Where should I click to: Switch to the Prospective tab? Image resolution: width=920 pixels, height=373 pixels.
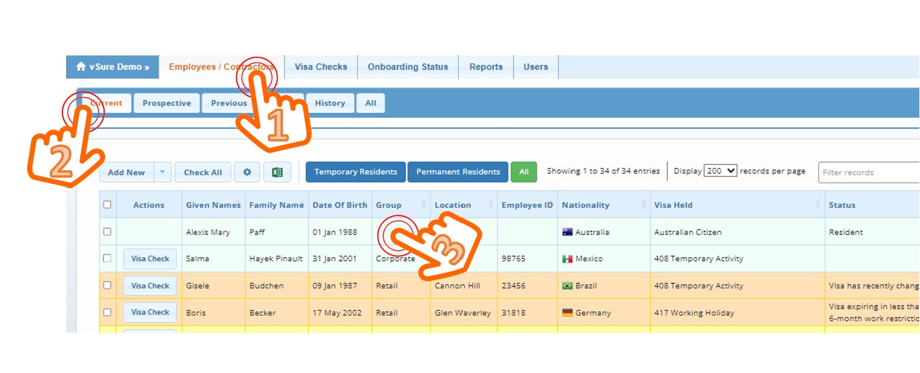167,103
